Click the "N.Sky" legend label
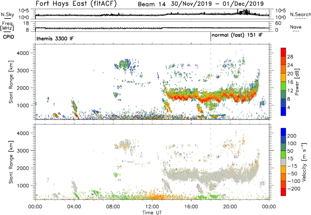This screenshot has width=311, height=215. pyautogui.click(x=7, y=14)
